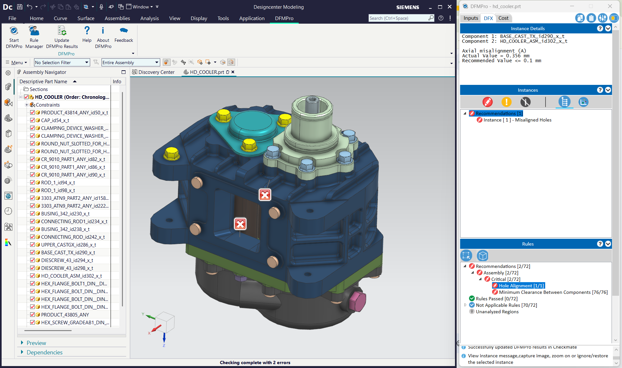Click the microphone voice command icon
The width and height of the screenshot is (622, 368).
(101, 7)
